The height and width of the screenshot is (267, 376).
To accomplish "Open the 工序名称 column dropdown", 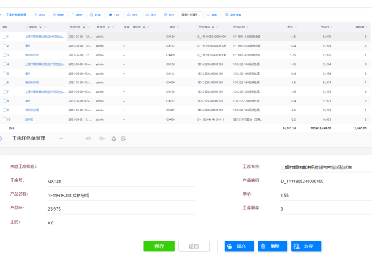I will pos(41,27).
